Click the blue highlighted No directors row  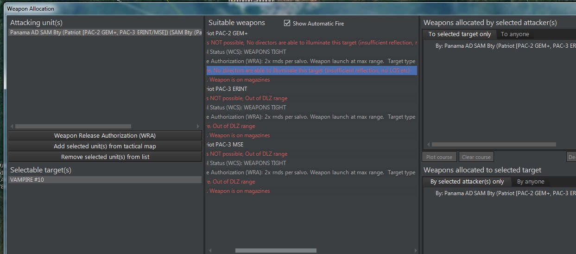[311, 70]
